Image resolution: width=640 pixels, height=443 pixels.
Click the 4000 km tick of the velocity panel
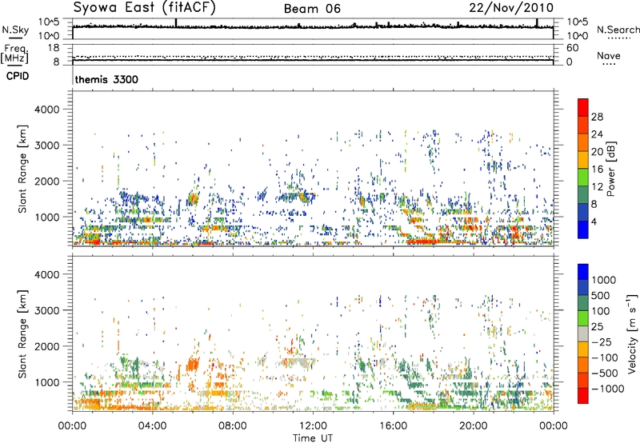point(46,274)
